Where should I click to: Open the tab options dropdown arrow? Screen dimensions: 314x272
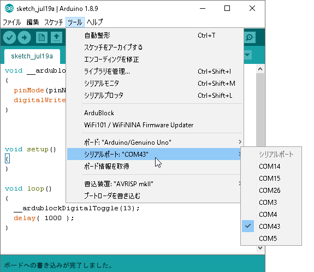(247, 55)
